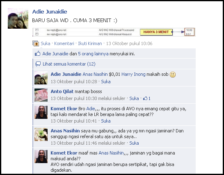
Task: Open the Adie Junaidie post author name
Action: click(x=50, y=12)
